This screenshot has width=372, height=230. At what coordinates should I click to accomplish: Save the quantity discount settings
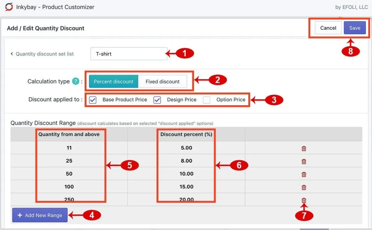pyautogui.click(x=355, y=28)
